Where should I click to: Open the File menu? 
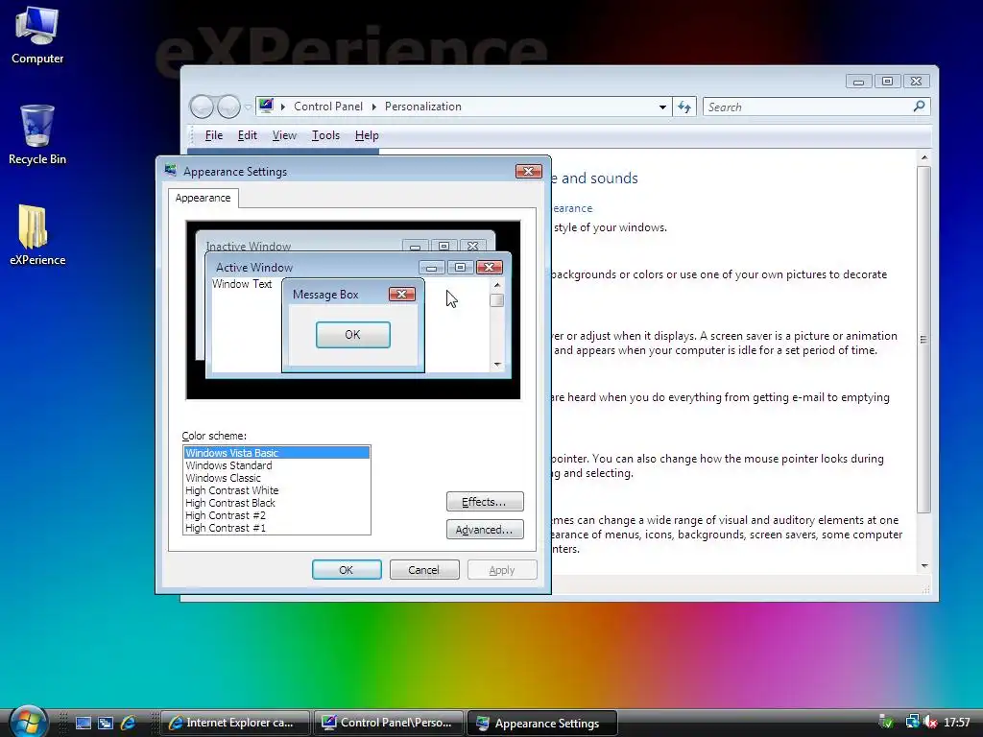point(214,135)
